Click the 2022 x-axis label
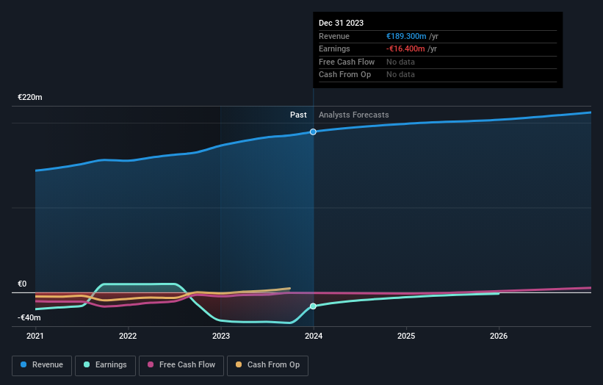This screenshot has width=603, height=385. click(128, 336)
